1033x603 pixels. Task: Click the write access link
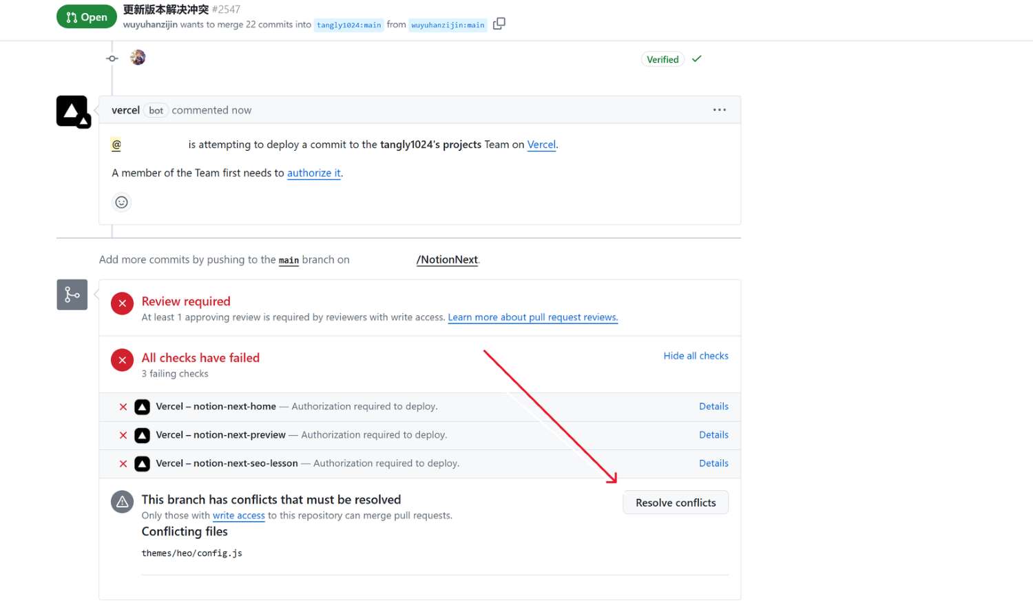point(238,516)
